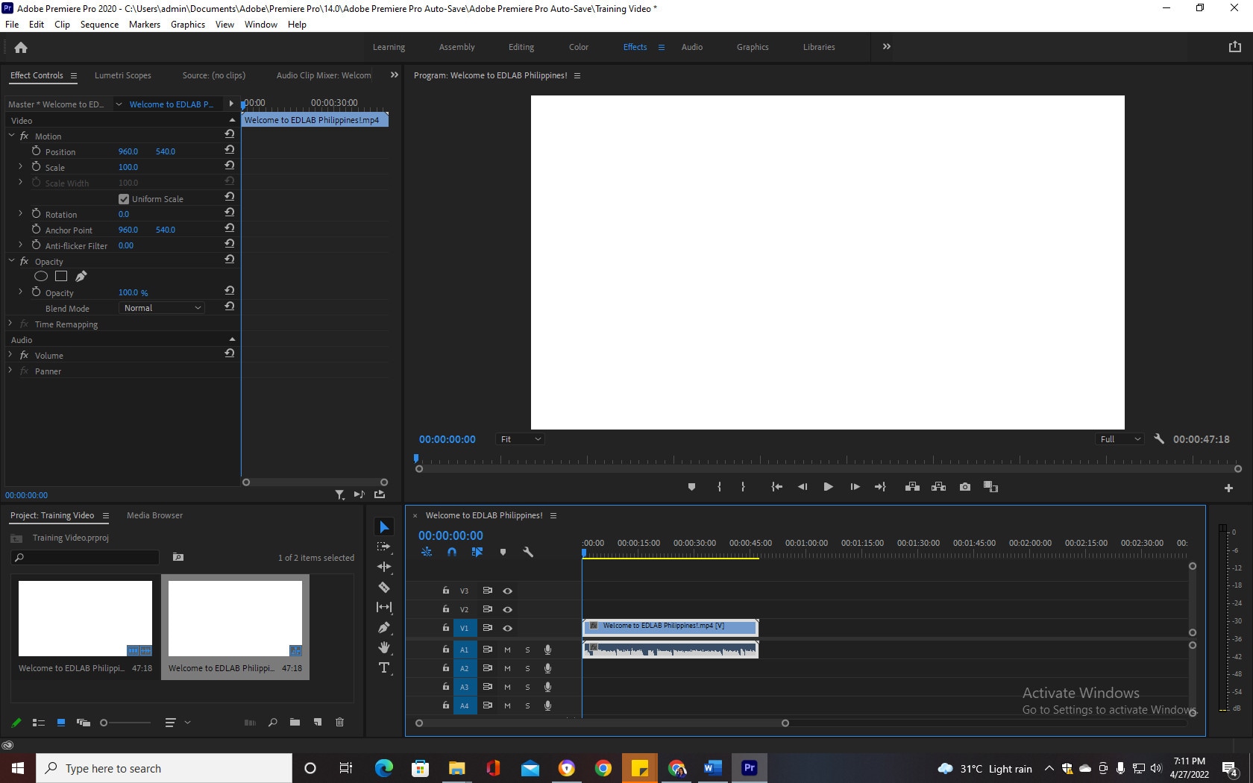1253x783 pixels.
Task: Select the Pen tool in tools panel
Action: coord(384,627)
